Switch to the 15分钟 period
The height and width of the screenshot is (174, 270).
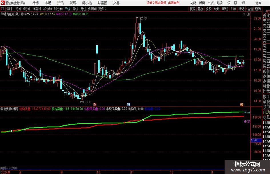tap(37, 9)
